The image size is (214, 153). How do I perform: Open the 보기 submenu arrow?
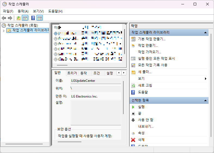(206, 79)
